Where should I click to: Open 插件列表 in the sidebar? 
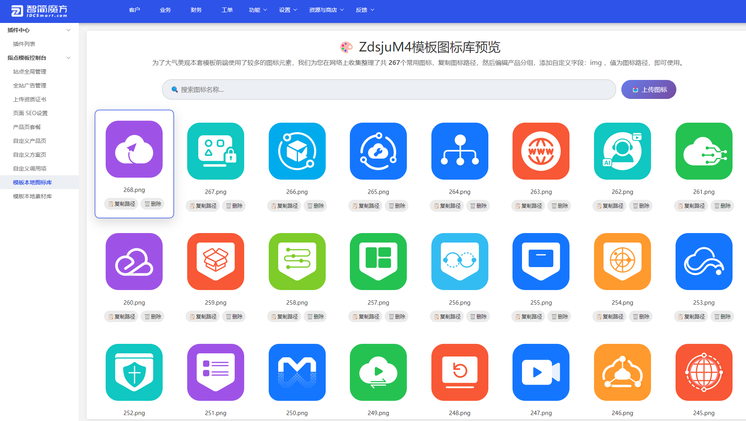tap(39, 44)
